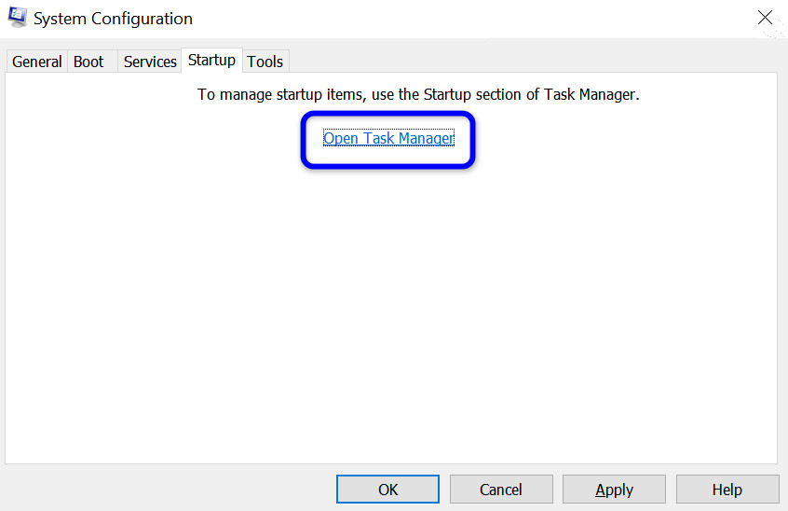Open the Boot tab

(x=88, y=62)
